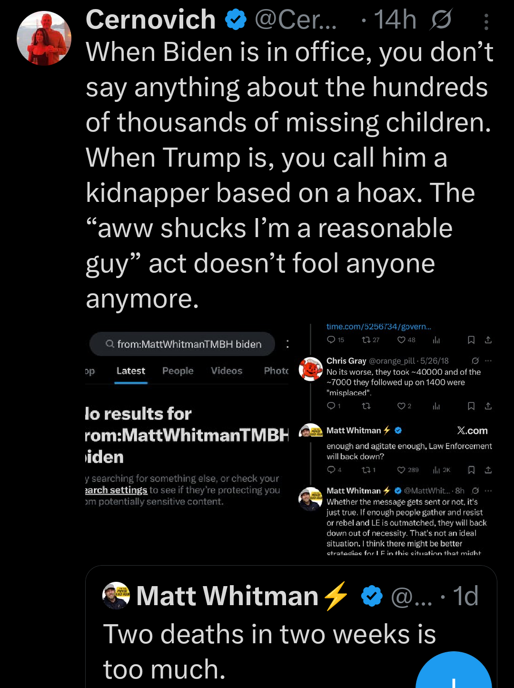
Task: Click the from:MattWhitmanTMBH biden search field
Action: click(x=190, y=344)
